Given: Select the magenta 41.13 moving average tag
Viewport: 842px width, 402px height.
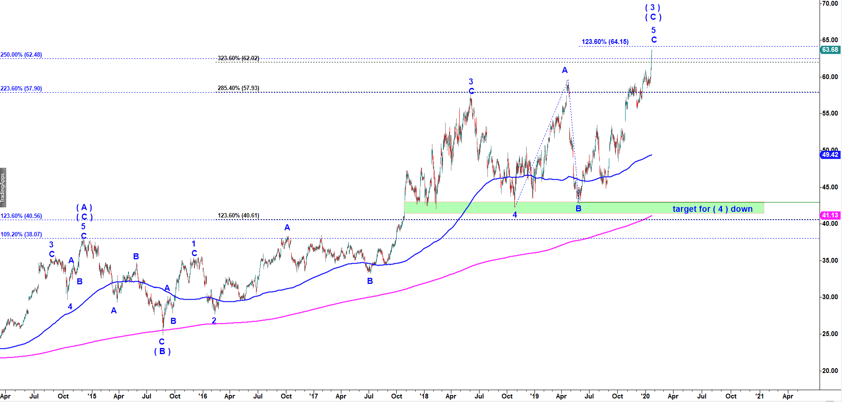Looking at the screenshot, I should tap(830, 215).
